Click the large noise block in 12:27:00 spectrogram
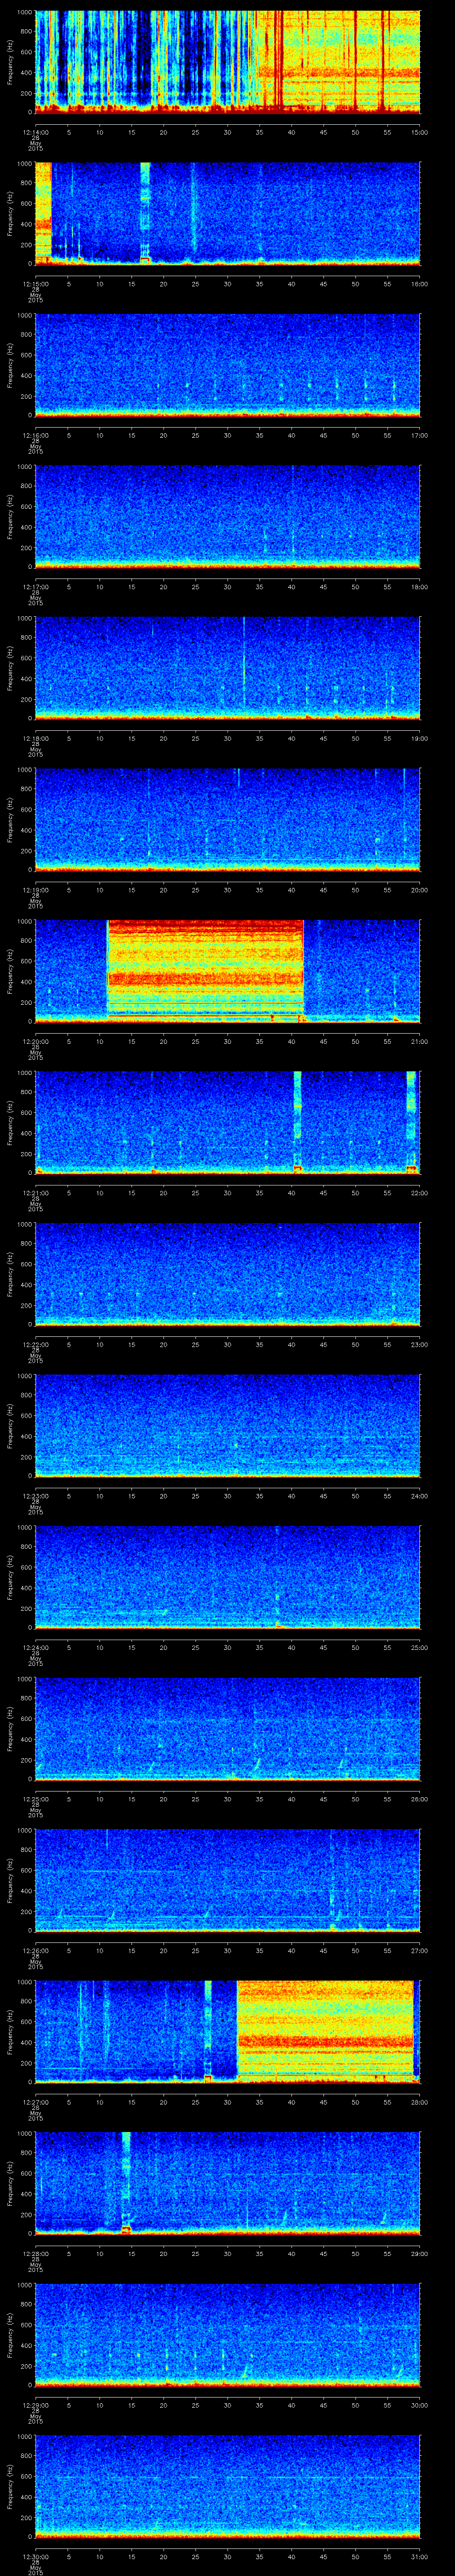Screen dimensions: 455x2576 point(325,2033)
